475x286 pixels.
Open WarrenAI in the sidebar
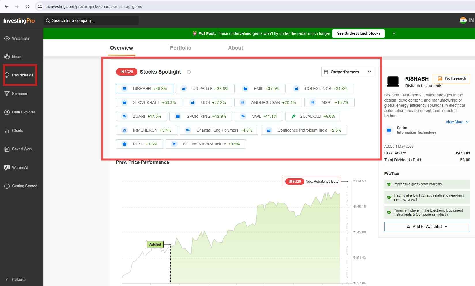(16, 167)
